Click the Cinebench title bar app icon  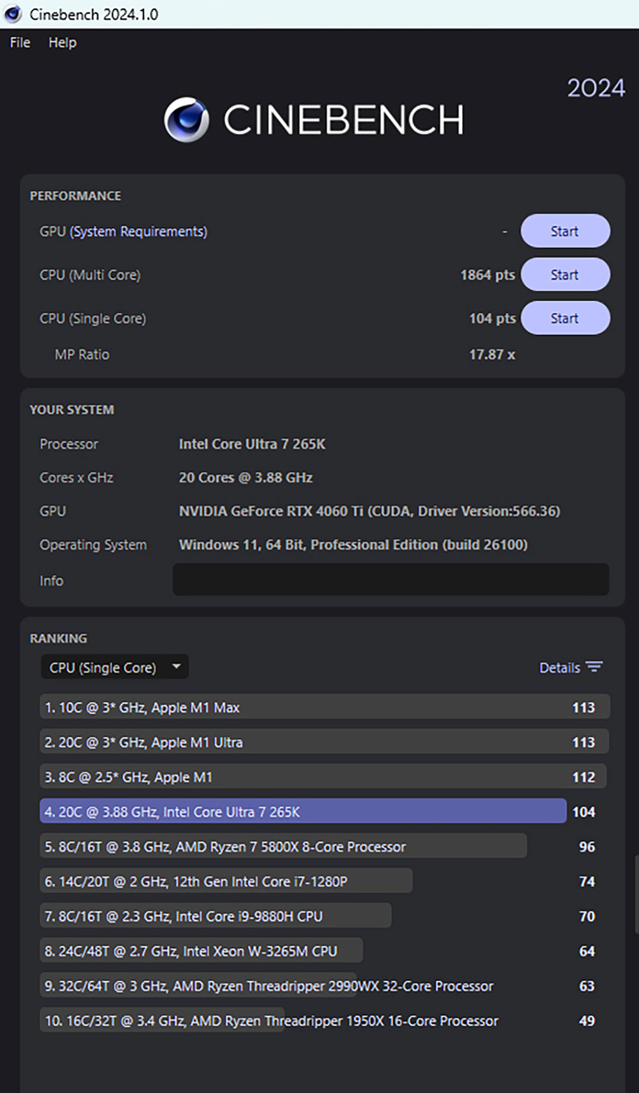coord(12,14)
